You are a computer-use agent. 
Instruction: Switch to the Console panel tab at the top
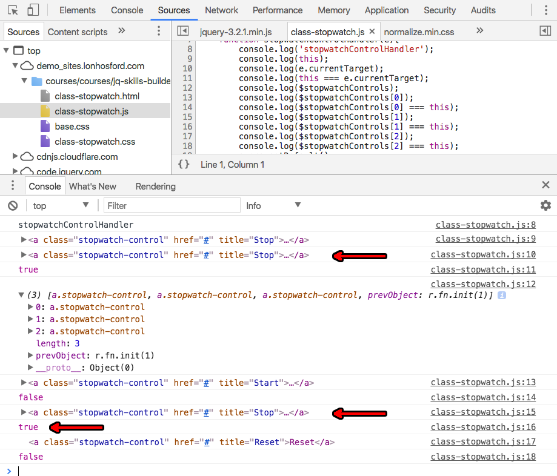[127, 10]
